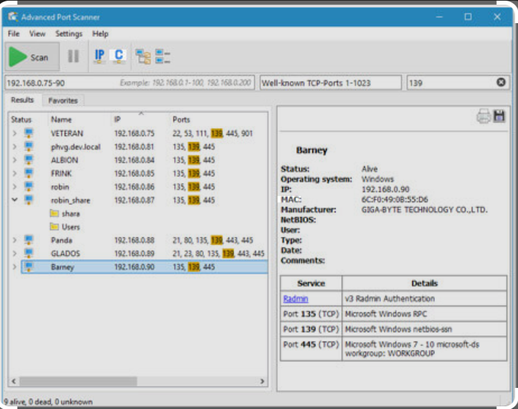Click the phvg.dev.local computer icon
Viewport: 518px width, 409px height.
[x=29, y=146]
